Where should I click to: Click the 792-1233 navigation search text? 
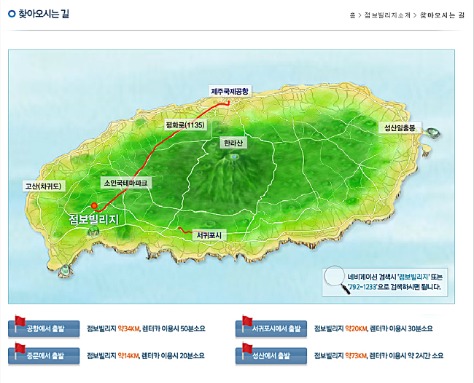[362, 287]
